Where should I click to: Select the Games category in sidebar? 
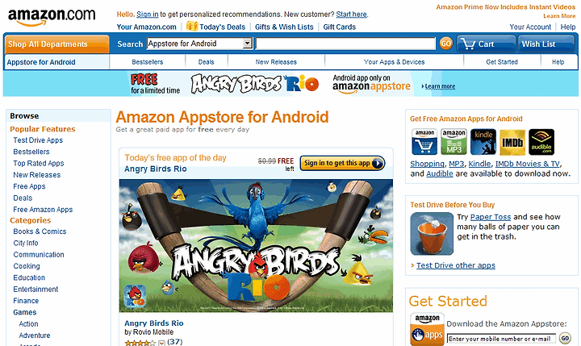[x=25, y=312]
